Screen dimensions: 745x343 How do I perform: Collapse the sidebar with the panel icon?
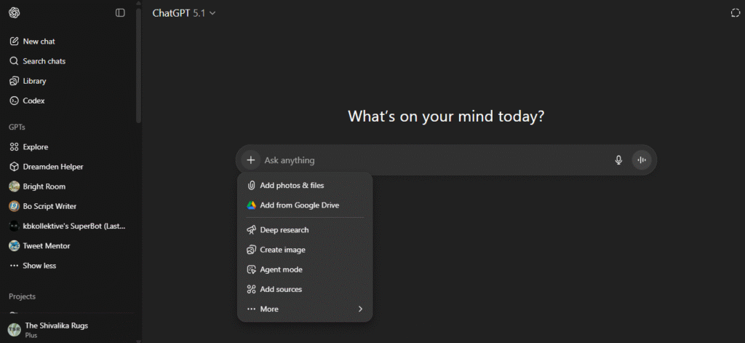tap(120, 13)
